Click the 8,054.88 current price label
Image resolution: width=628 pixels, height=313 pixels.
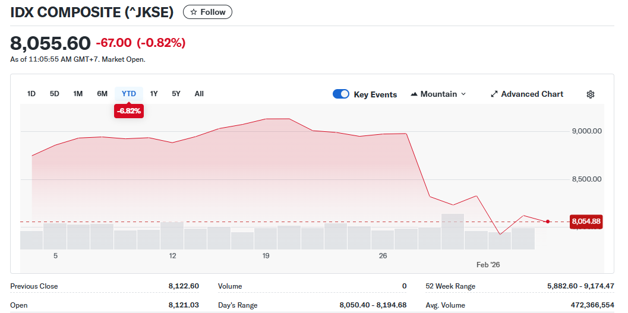[586, 222]
